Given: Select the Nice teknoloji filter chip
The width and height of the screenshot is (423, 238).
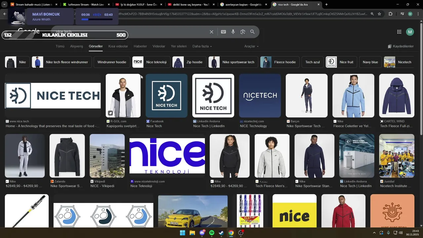Looking at the screenshot, I should pos(151,62).
